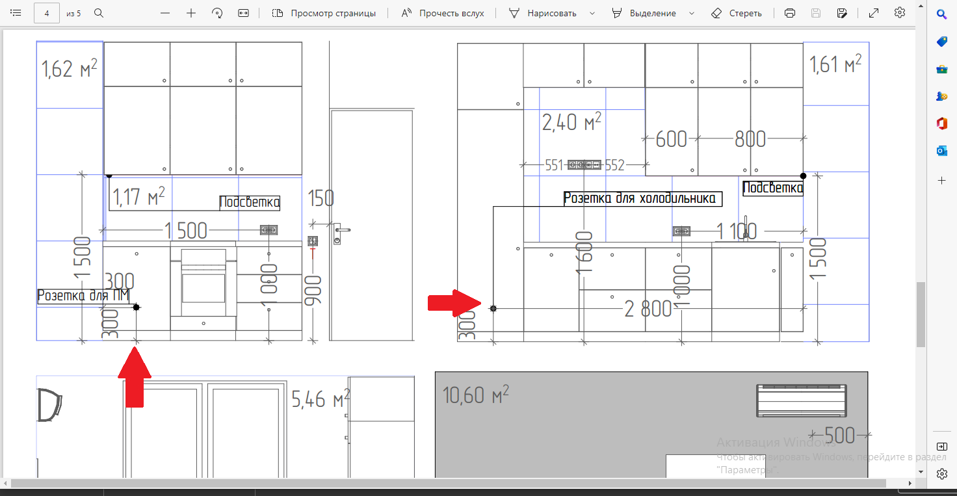Open Outlook sidebar icon
This screenshot has width=957, height=496.
tap(941, 150)
